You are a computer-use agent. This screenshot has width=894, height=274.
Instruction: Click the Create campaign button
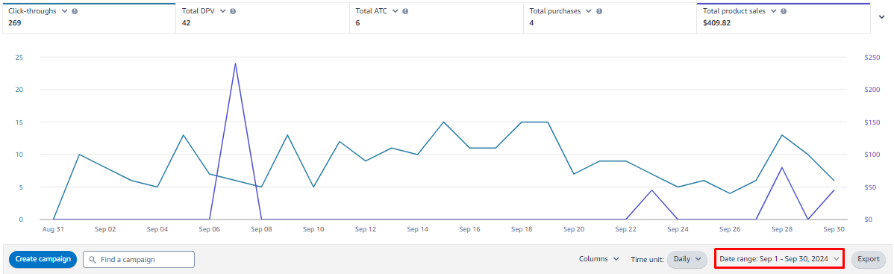coord(43,259)
